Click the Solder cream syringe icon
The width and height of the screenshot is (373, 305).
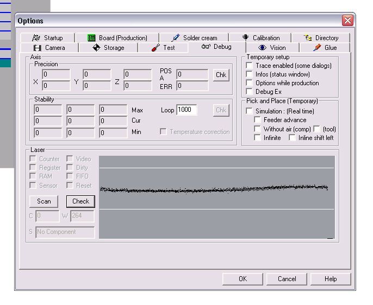[x=176, y=38]
